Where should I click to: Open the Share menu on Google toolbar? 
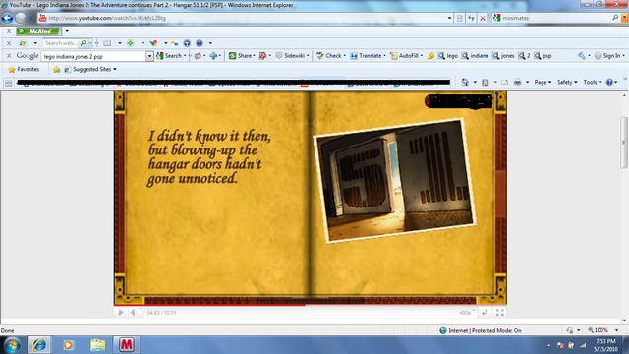click(x=242, y=56)
